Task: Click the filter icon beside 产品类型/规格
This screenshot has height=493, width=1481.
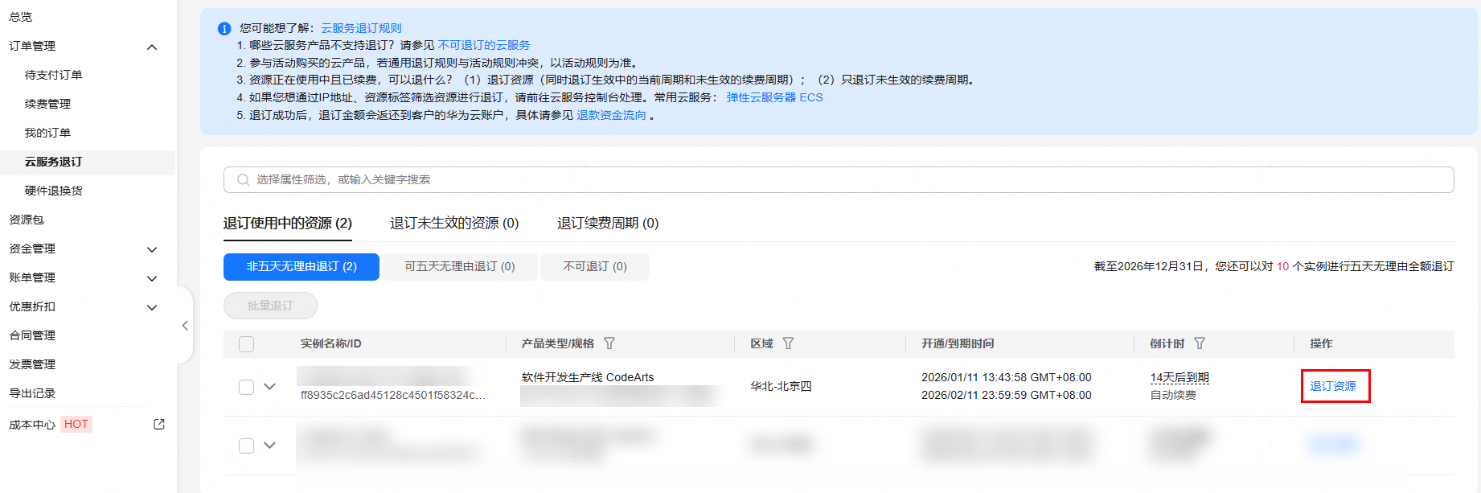Action: click(x=609, y=343)
